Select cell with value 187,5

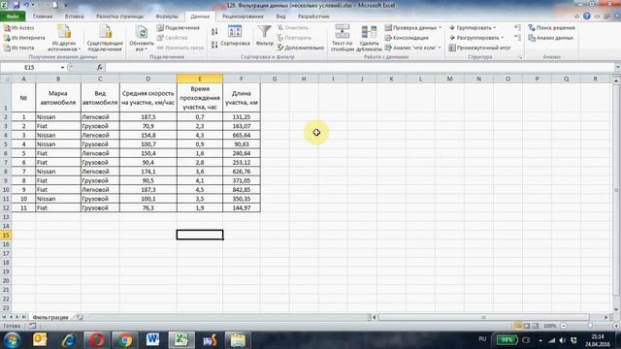point(147,117)
